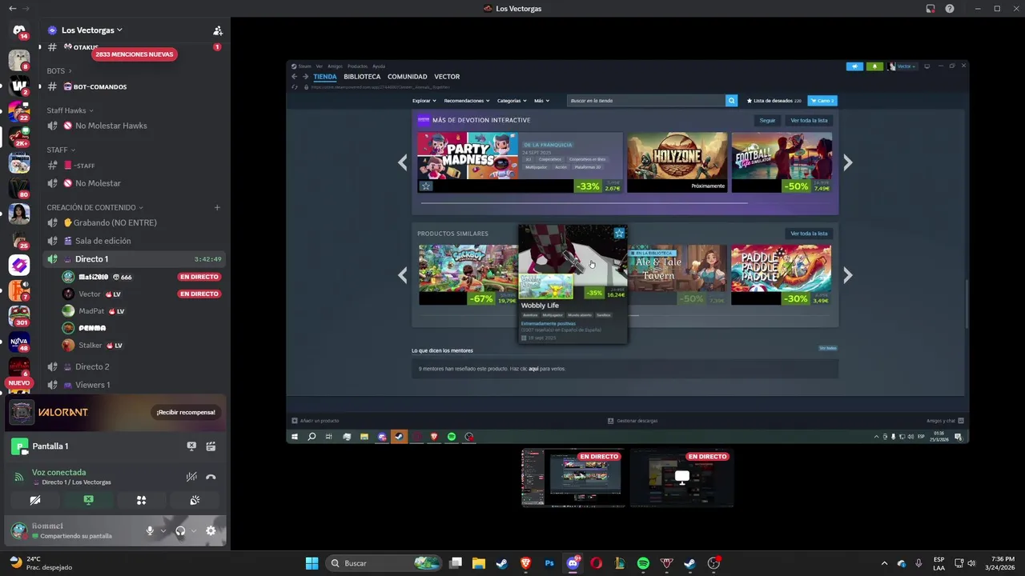Viewport: 1025px width, 576px height.
Task: Open the clip recording icon next to Pantalla 1
Action: pos(211,446)
